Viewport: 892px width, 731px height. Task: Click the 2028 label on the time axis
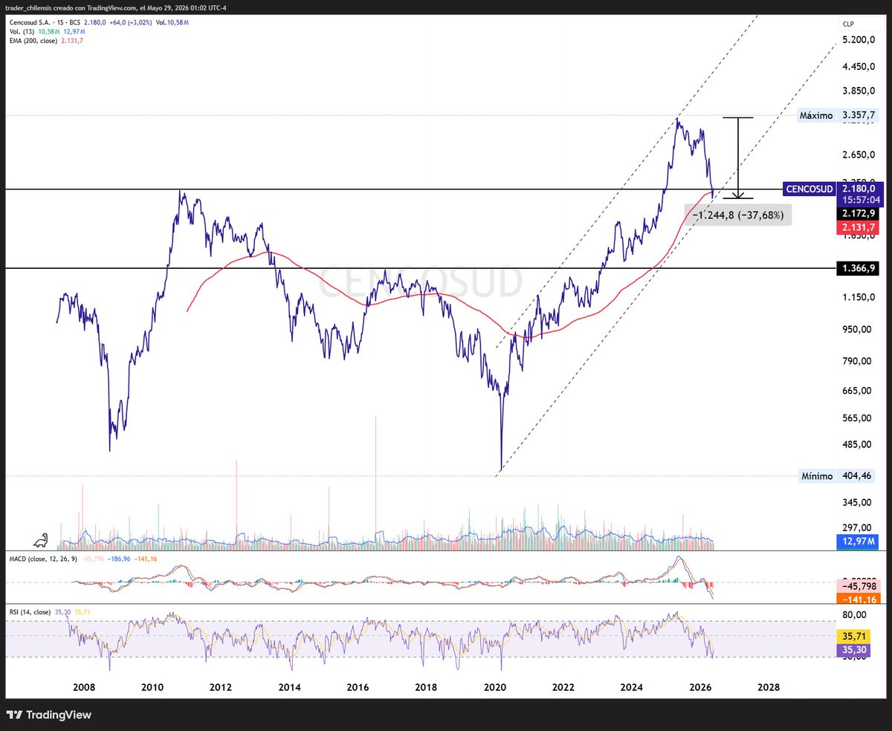[769, 687]
